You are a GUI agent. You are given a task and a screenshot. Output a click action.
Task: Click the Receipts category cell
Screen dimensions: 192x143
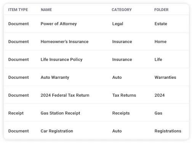click(121, 113)
